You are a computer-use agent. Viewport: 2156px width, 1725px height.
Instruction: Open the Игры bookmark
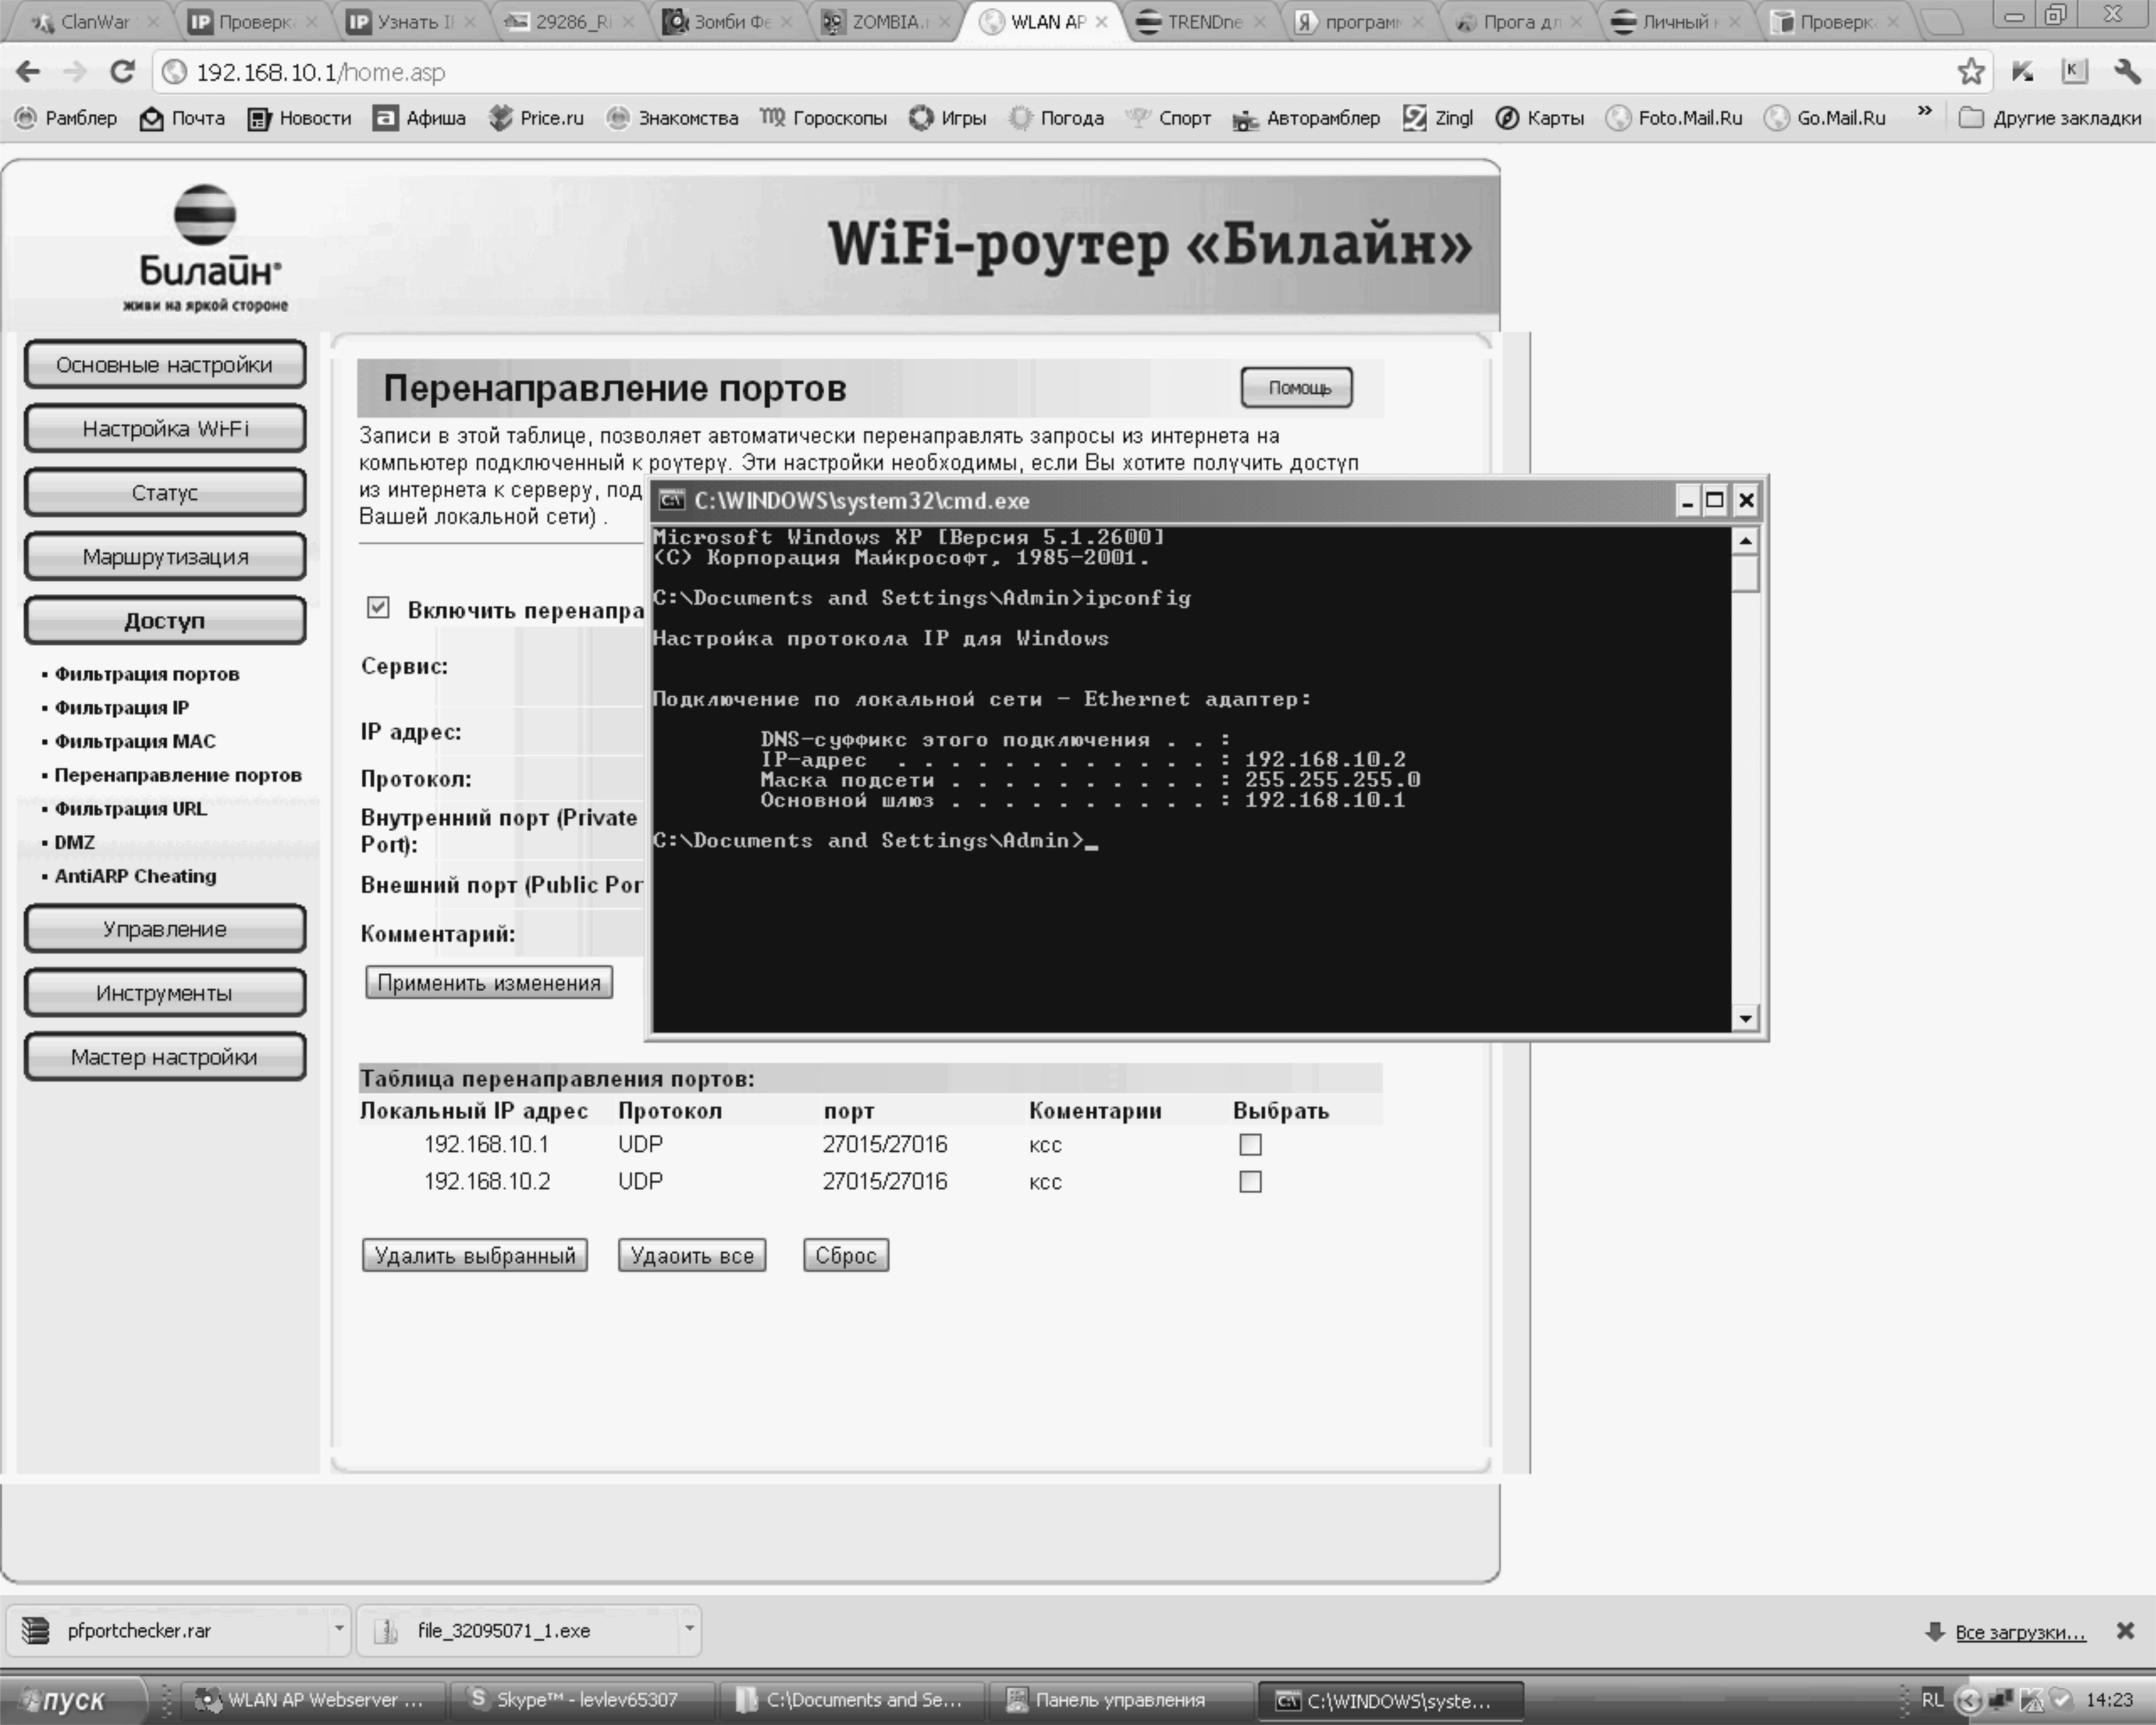tap(947, 118)
